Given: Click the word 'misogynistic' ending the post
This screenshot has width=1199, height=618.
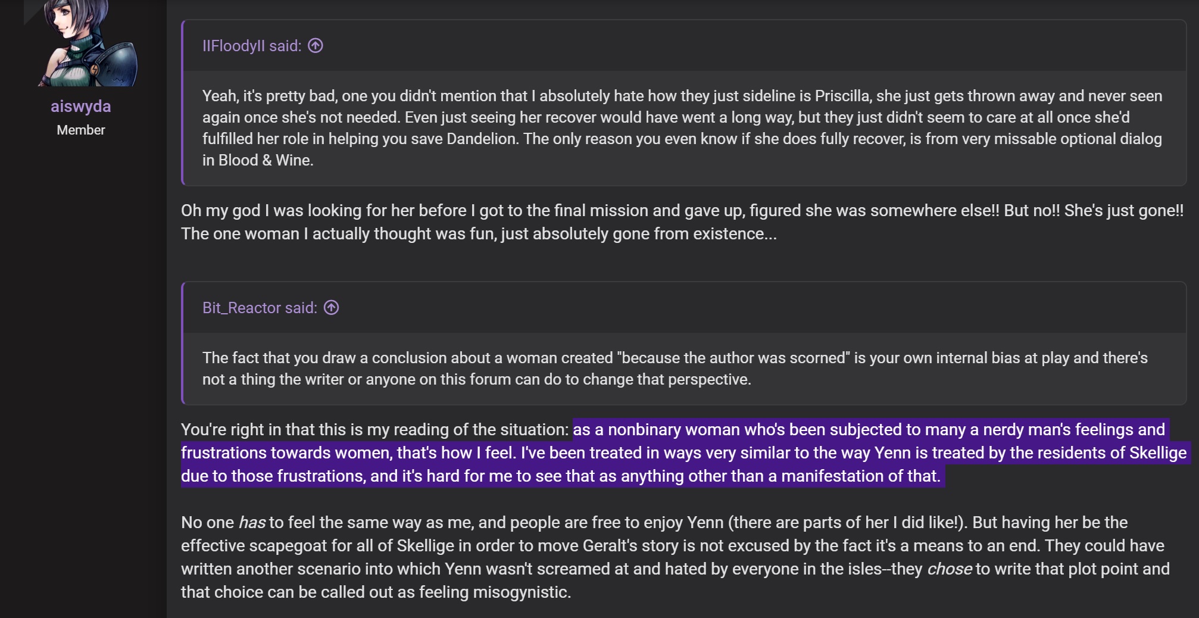Looking at the screenshot, I should tap(520, 592).
